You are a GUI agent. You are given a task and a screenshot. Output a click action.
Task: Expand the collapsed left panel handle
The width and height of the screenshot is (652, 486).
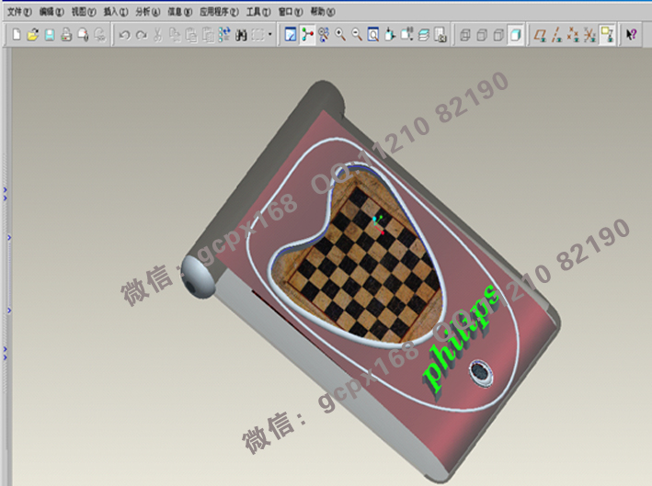[6, 193]
